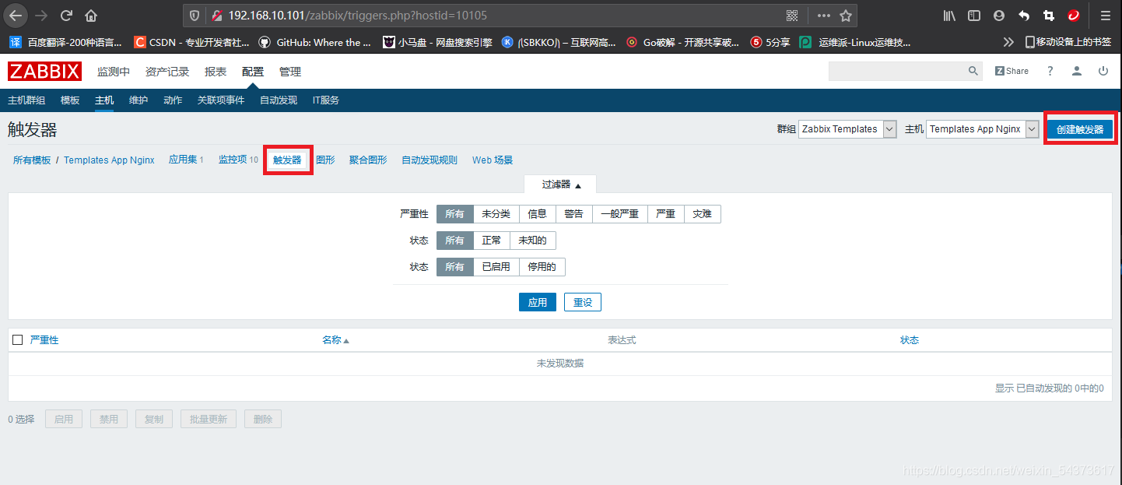The height and width of the screenshot is (485, 1122).
Task: Toggle the sidebar view icon
Action: point(974,15)
